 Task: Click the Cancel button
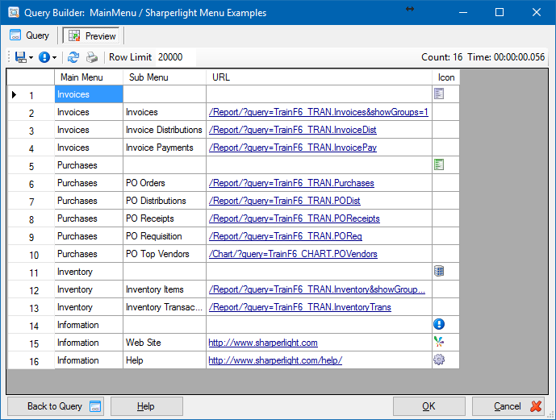click(508, 406)
